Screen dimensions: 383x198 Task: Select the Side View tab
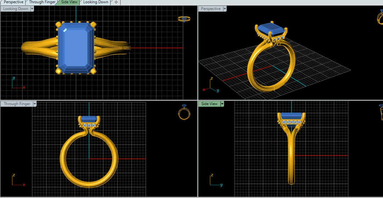(x=69, y=2)
